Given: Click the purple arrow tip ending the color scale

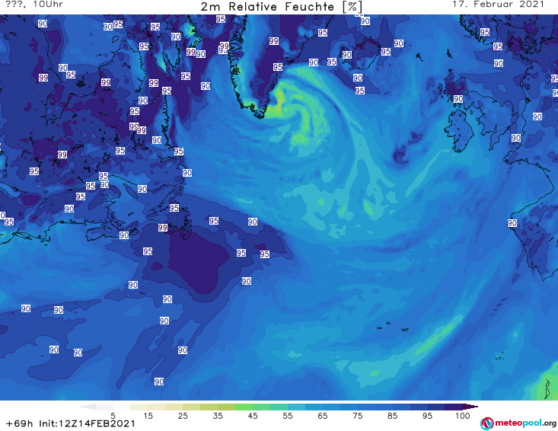Looking at the screenshot, I should [x=470, y=407].
